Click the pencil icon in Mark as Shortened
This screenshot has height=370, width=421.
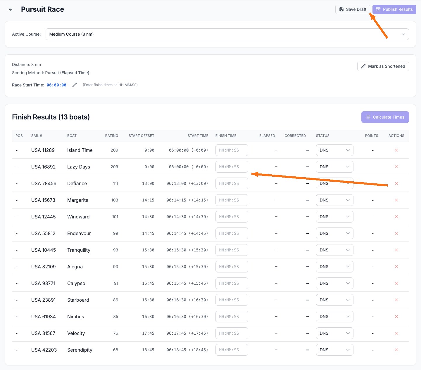[x=363, y=66]
